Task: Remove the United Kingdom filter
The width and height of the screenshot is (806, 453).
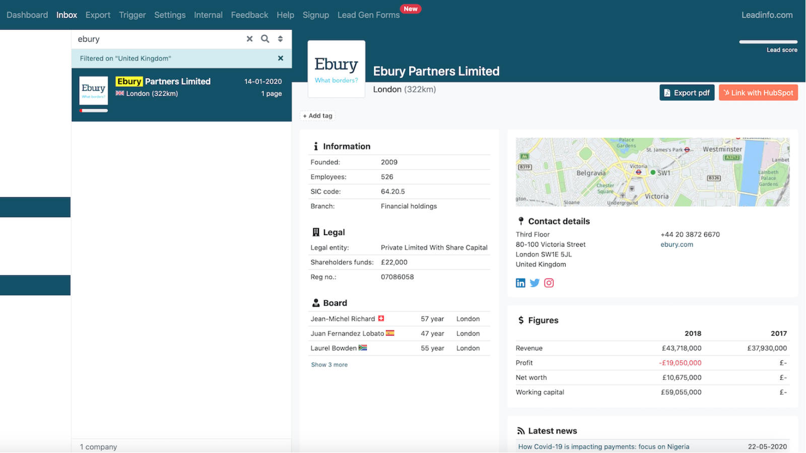Action: (281, 58)
